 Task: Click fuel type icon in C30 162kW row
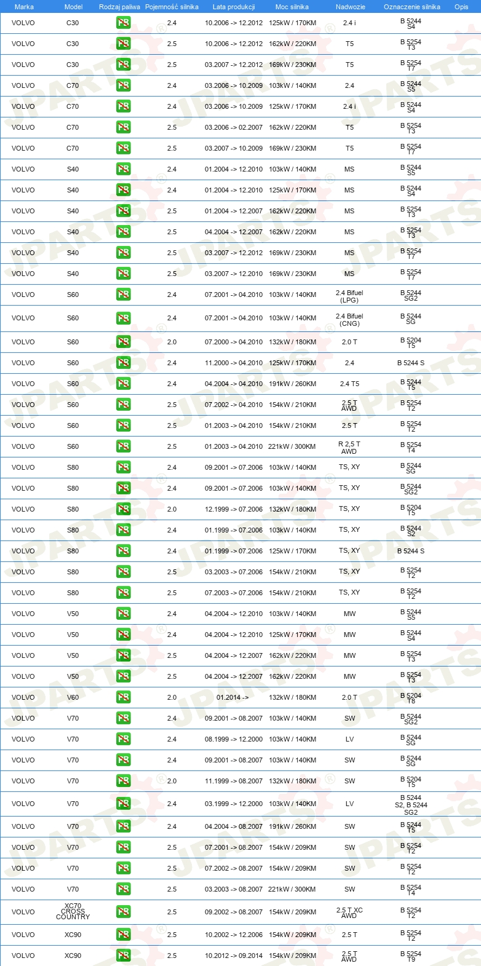[123, 44]
